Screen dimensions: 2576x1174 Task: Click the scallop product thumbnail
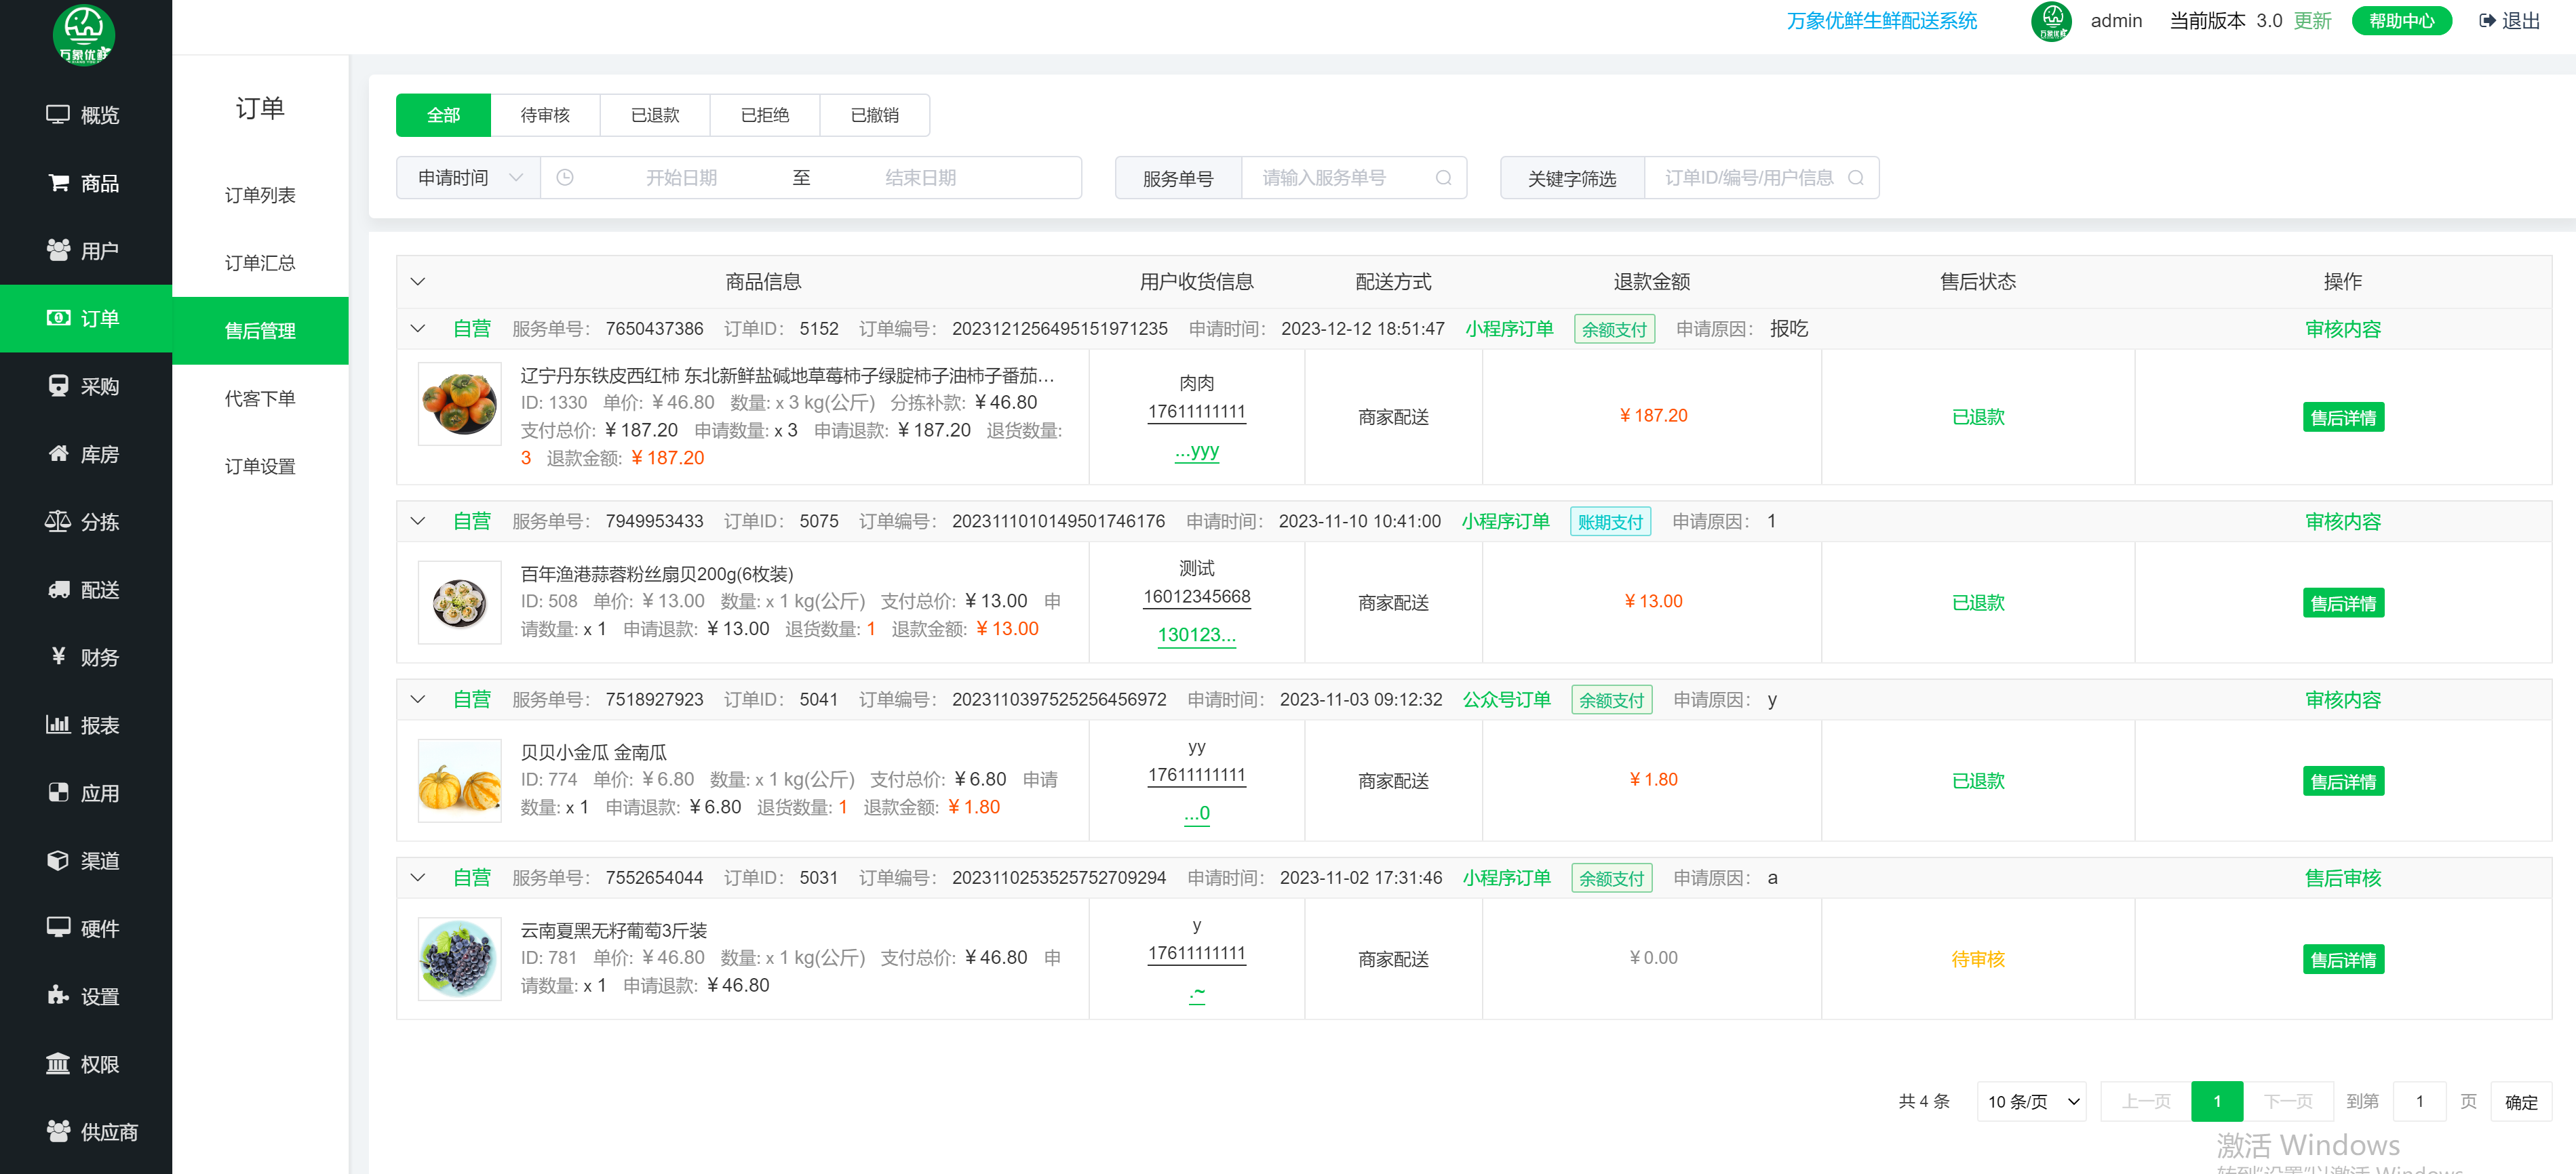click(x=459, y=601)
